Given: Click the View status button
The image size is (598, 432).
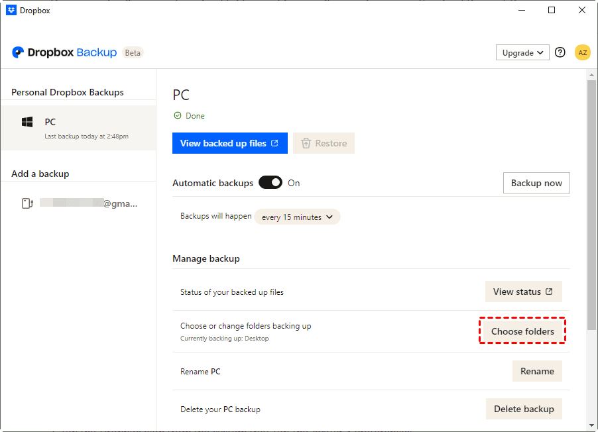Looking at the screenshot, I should click(x=523, y=292).
